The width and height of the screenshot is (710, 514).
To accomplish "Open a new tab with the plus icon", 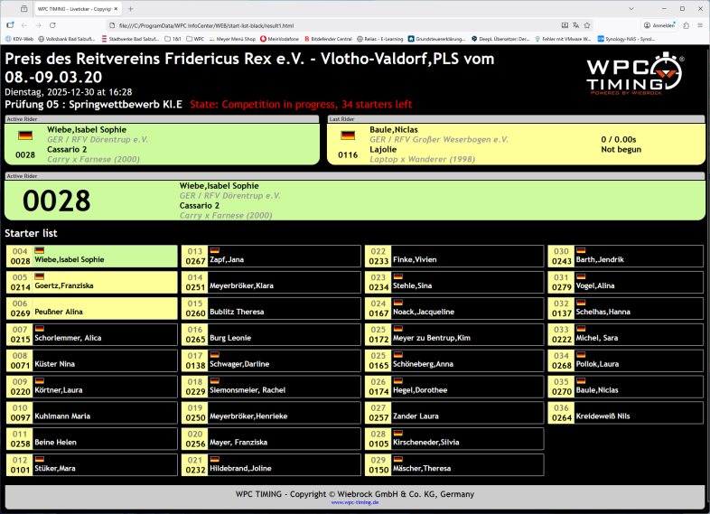I will coord(131,8).
